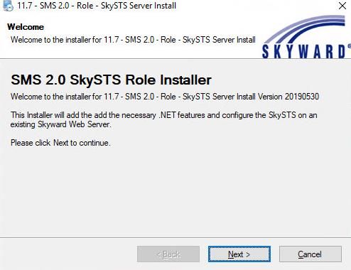Click the SMS 2.0 SkySTS Role Installer heading

click(x=111, y=80)
